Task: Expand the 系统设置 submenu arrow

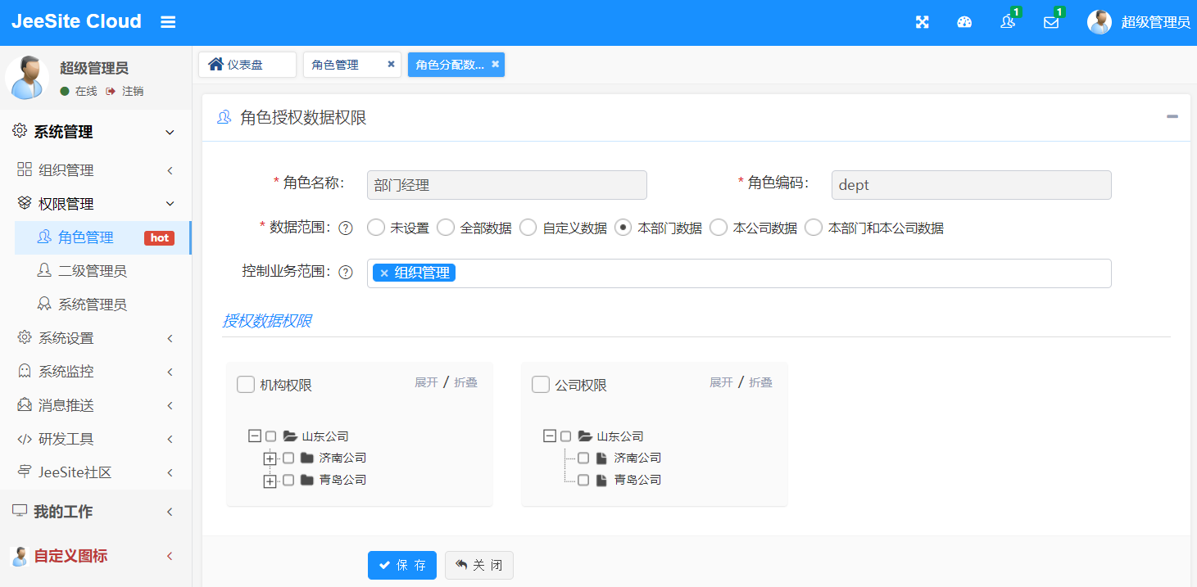Action: click(170, 338)
